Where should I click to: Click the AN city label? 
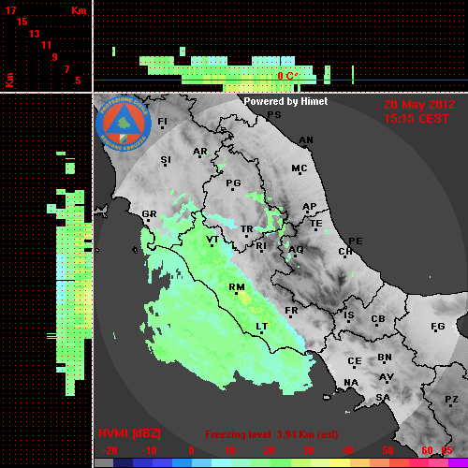tap(306, 140)
